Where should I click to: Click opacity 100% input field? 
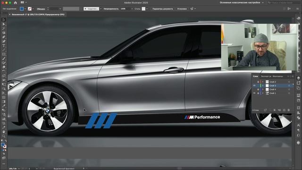125,9
